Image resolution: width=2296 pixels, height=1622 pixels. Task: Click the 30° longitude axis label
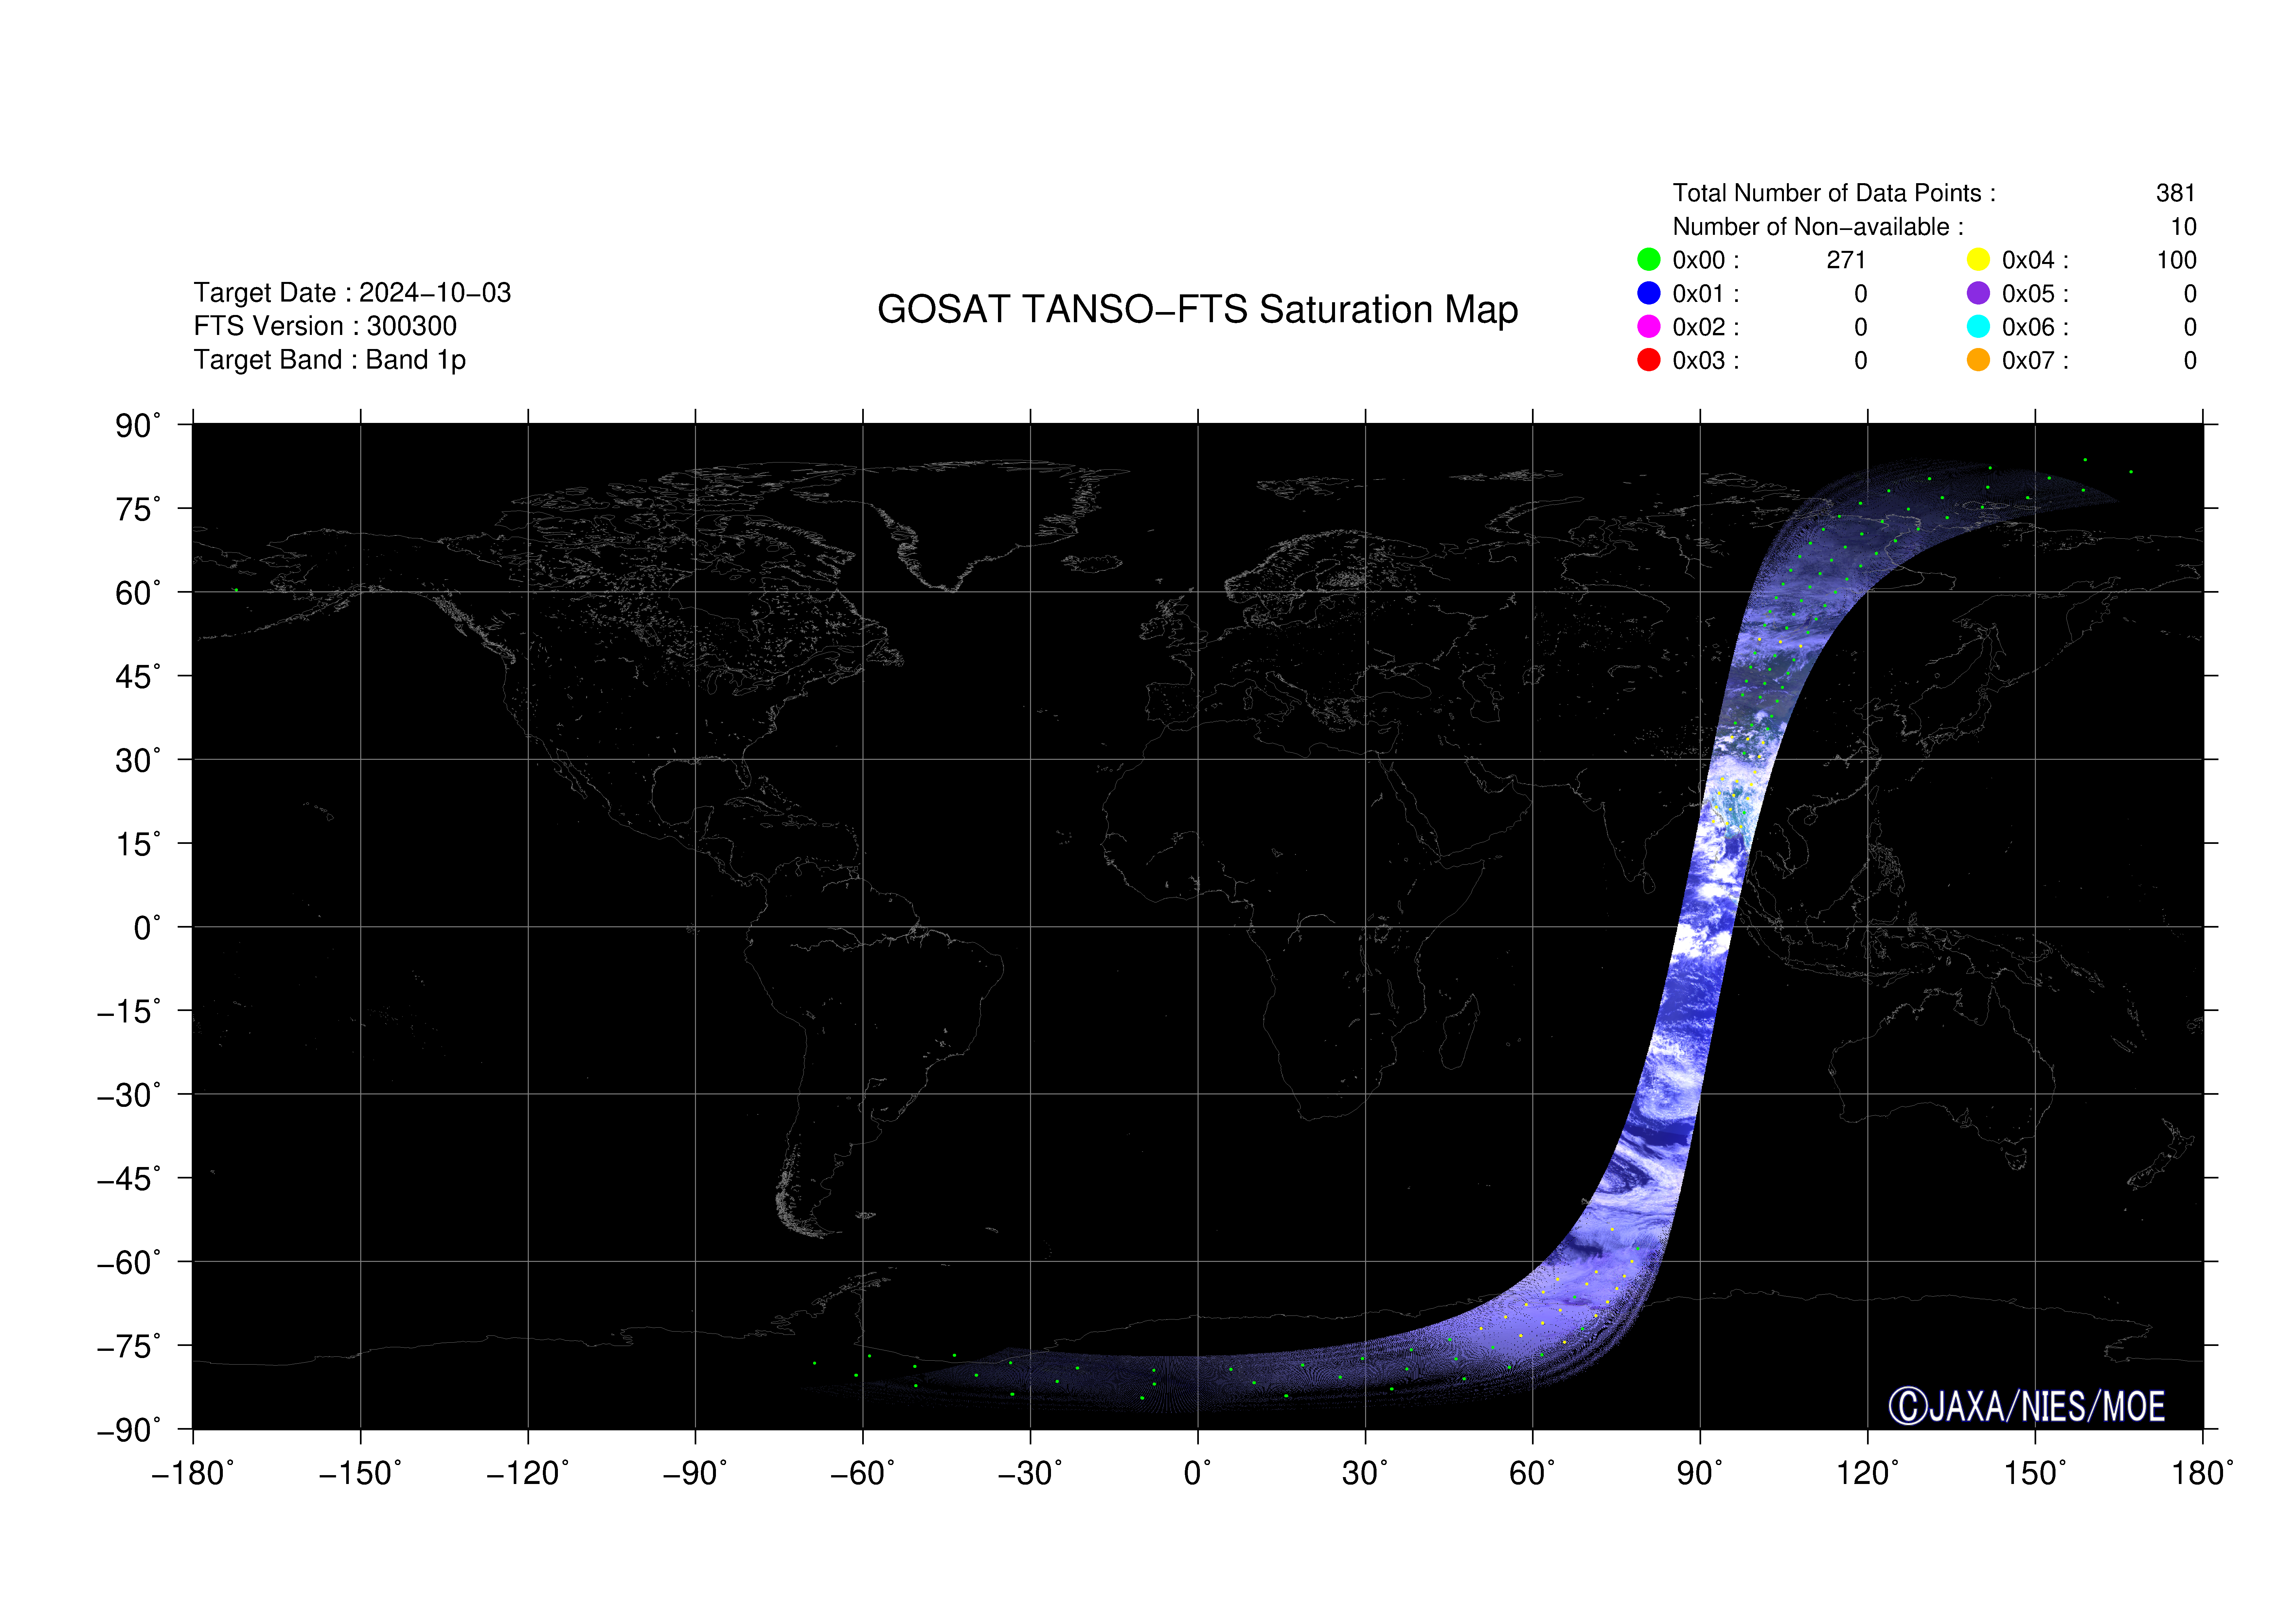click(x=1365, y=1473)
